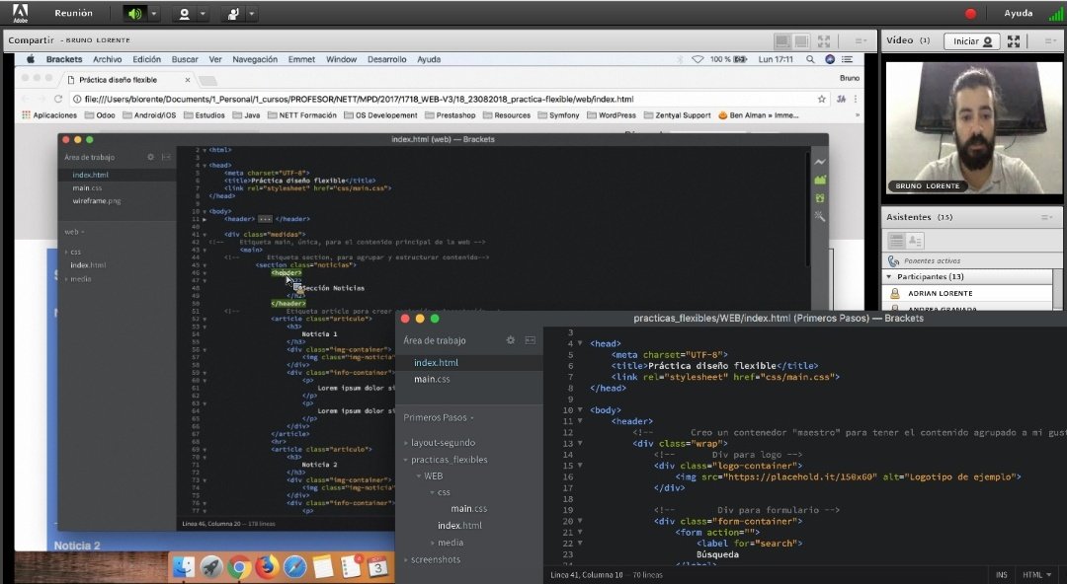This screenshot has width=1067, height=584.
Task: Toggle the Adobe Connect speaker audio icon
Action: (134, 14)
